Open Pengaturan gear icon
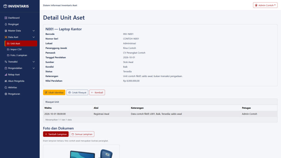Screen dimensions: 281x158 pos(6,94)
